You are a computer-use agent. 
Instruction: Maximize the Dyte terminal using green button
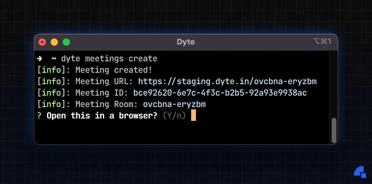tap(66, 42)
